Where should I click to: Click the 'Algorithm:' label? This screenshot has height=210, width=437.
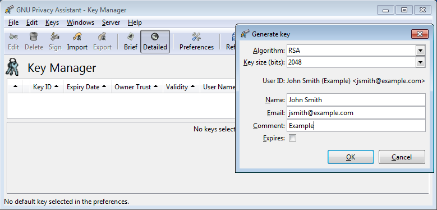tap(269, 51)
